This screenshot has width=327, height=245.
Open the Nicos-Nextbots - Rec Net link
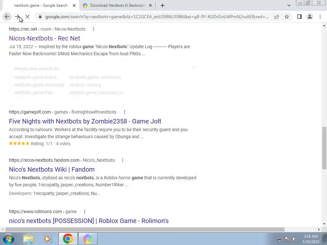coord(44,38)
